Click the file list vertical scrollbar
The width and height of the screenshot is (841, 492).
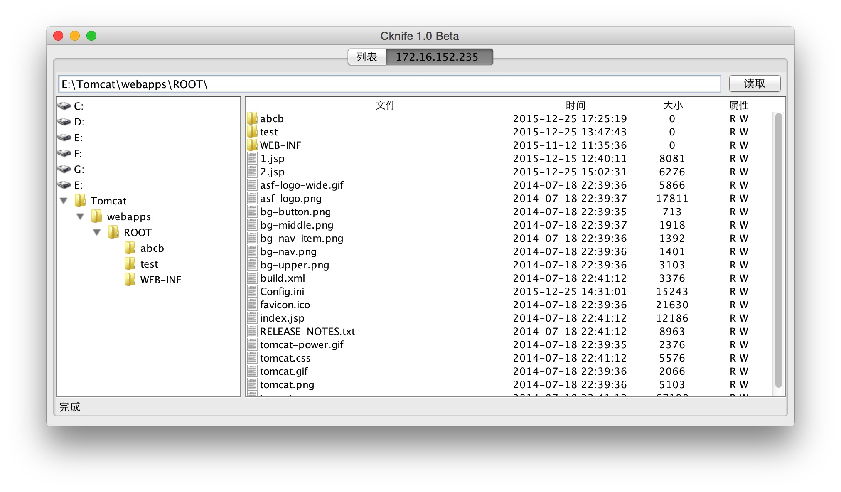778,249
